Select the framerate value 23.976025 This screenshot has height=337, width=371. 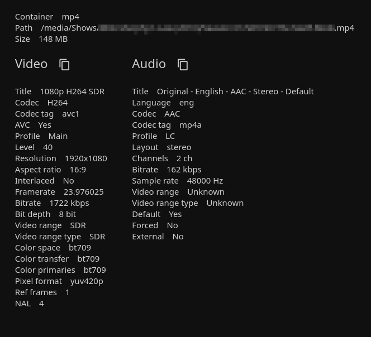coord(83,192)
